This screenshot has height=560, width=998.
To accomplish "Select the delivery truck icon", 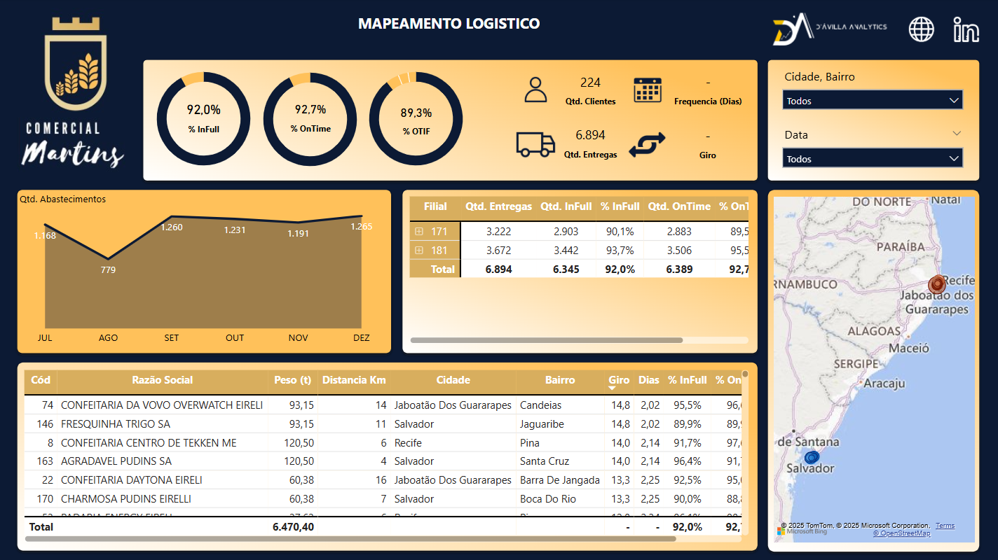I will click(535, 143).
